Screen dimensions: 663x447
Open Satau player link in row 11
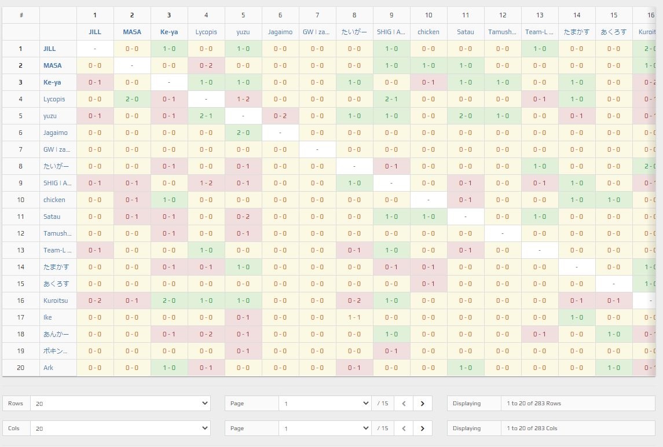52,217
